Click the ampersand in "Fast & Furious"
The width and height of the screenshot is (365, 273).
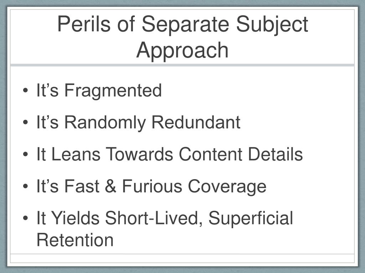click(x=110, y=186)
